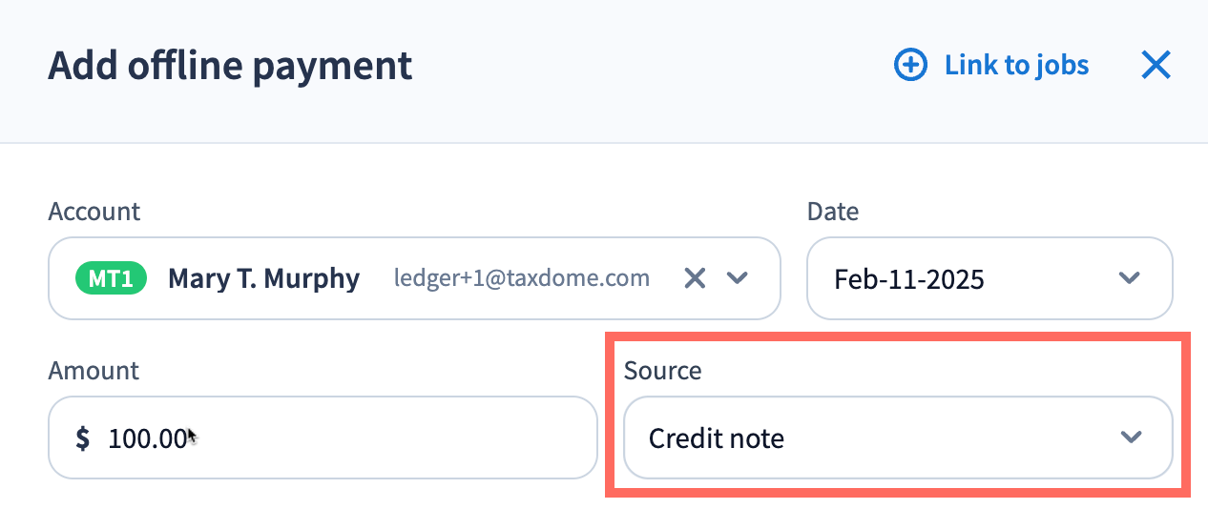This screenshot has height=509, width=1208.
Task: Open the Date picker chevron
Action: pos(1129,278)
